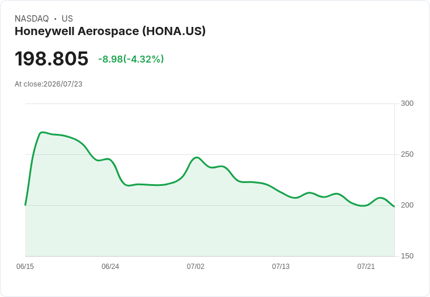Click the 07/13 date on x-axis

pyautogui.click(x=280, y=267)
